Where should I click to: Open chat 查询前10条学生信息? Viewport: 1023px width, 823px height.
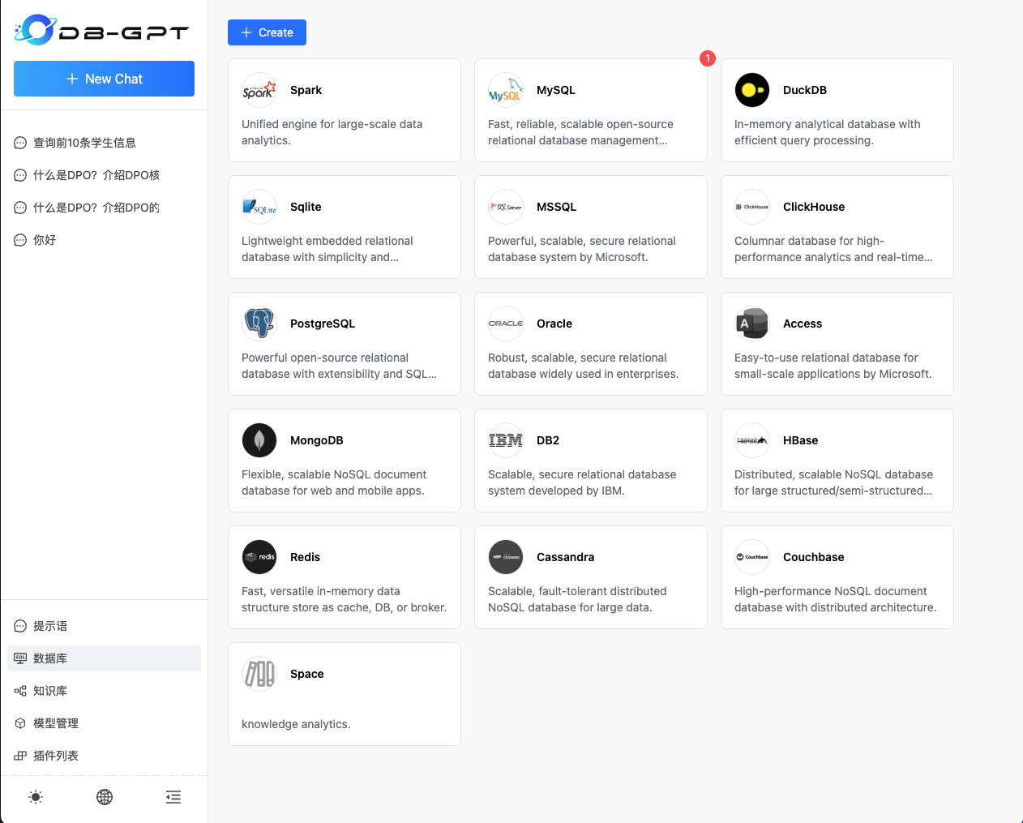click(x=104, y=143)
